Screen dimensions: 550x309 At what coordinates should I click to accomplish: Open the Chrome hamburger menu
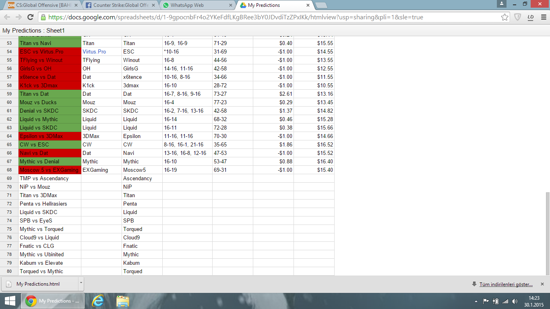click(543, 17)
